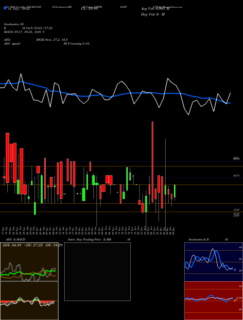Click the 'ADX signal:' label
Screen dimensions: 243x320
[x=12, y=44]
